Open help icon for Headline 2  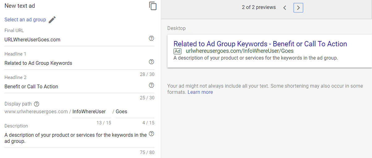(x=151, y=85)
